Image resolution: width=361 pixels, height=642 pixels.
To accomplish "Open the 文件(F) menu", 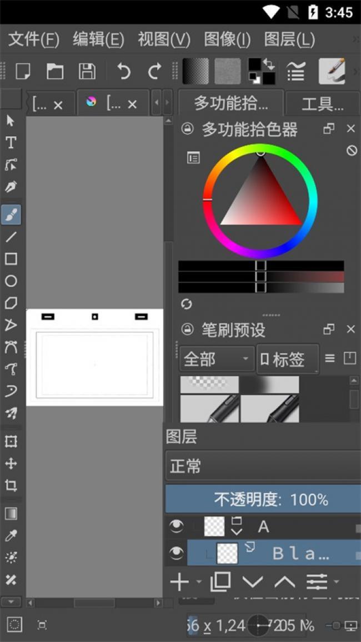I will tap(34, 39).
